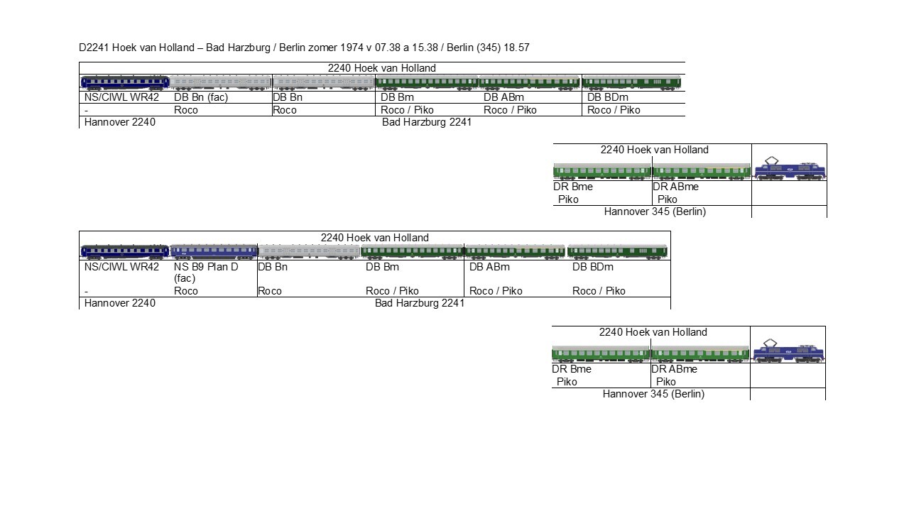
Task: Select "Roco" directly under "NS B9 Plan D (fac)"
Action: click(186, 291)
